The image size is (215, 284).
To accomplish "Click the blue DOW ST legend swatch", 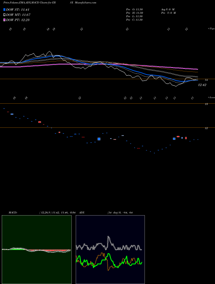I will [4, 9].
